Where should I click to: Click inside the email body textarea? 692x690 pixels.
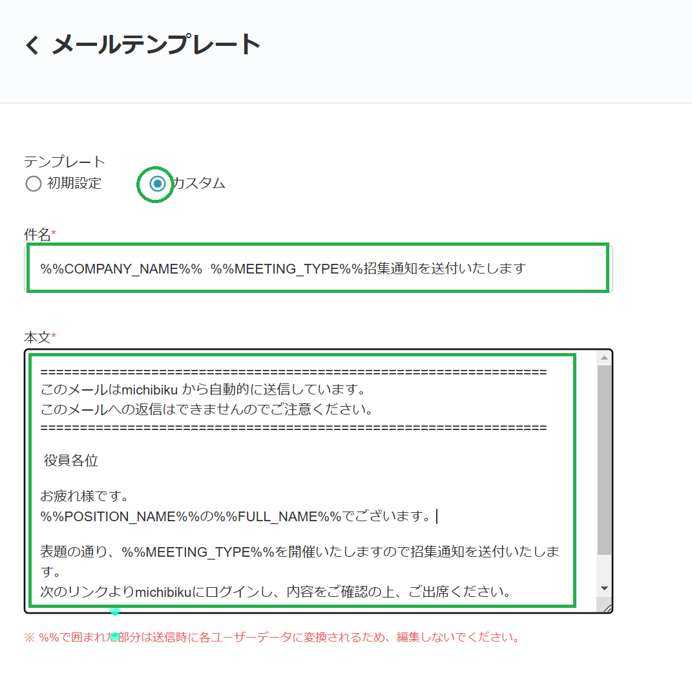pyautogui.click(x=291, y=479)
